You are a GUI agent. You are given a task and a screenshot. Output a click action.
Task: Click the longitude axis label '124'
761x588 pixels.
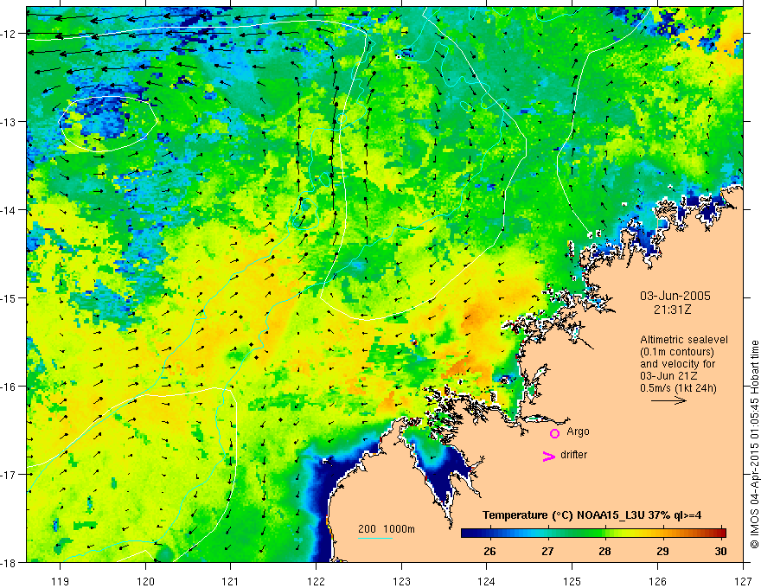(x=487, y=581)
